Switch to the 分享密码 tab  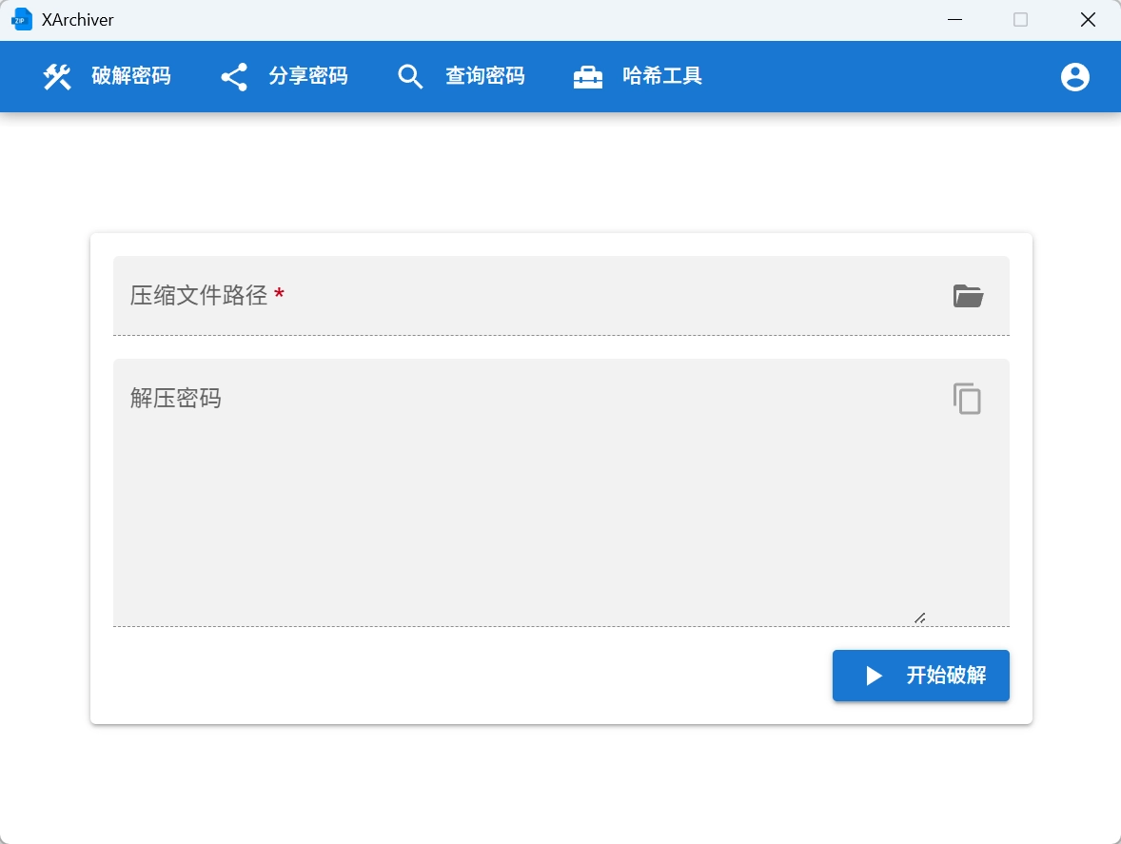click(309, 76)
